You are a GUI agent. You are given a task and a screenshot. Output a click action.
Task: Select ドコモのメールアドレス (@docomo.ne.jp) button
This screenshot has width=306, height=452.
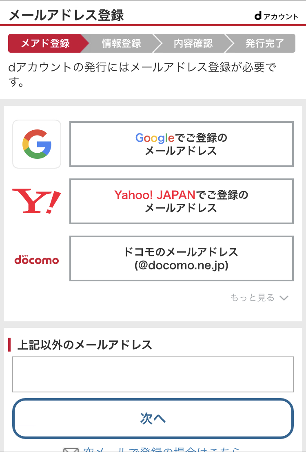pyautogui.click(x=182, y=258)
